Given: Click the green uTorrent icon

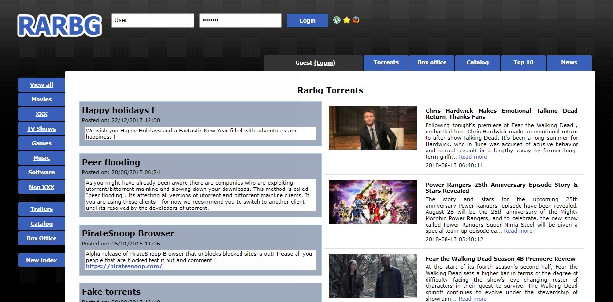Looking at the screenshot, I should pos(337,20).
